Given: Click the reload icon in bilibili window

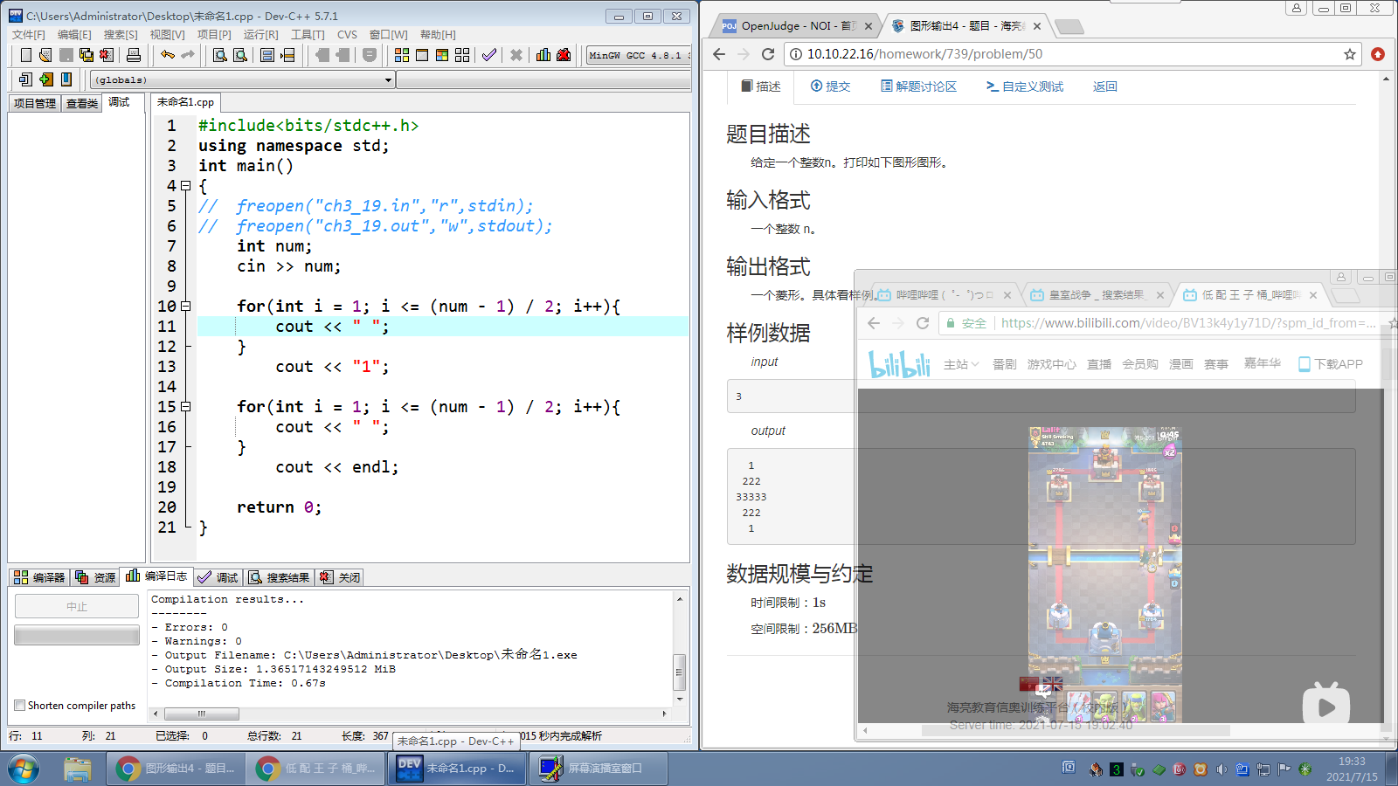Looking at the screenshot, I should tap(923, 323).
